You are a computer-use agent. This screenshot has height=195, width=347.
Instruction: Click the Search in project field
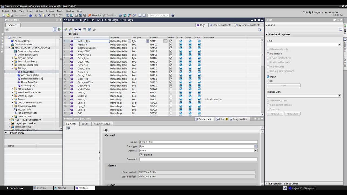pos(158,15)
